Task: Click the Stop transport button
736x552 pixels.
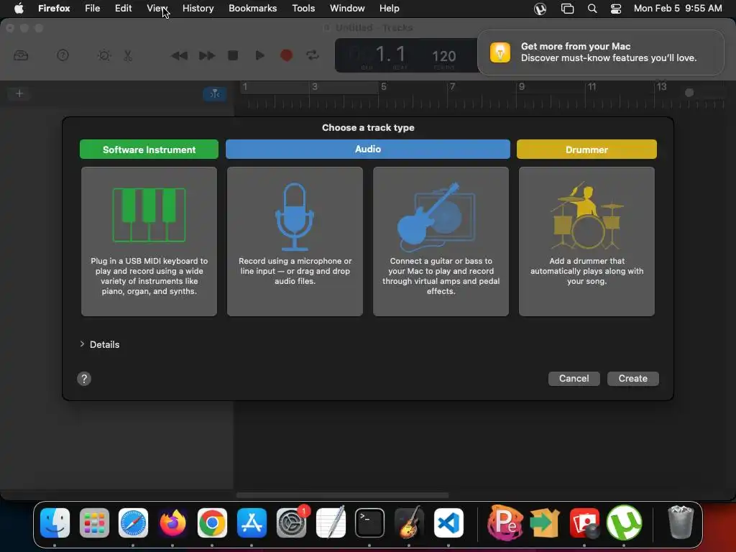Action: click(x=233, y=55)
